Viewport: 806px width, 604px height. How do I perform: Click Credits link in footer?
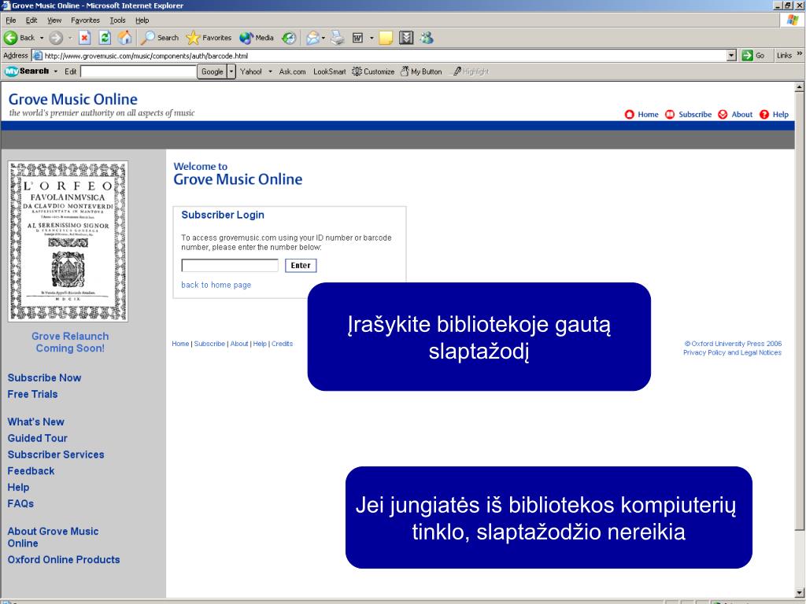point(283,344)
